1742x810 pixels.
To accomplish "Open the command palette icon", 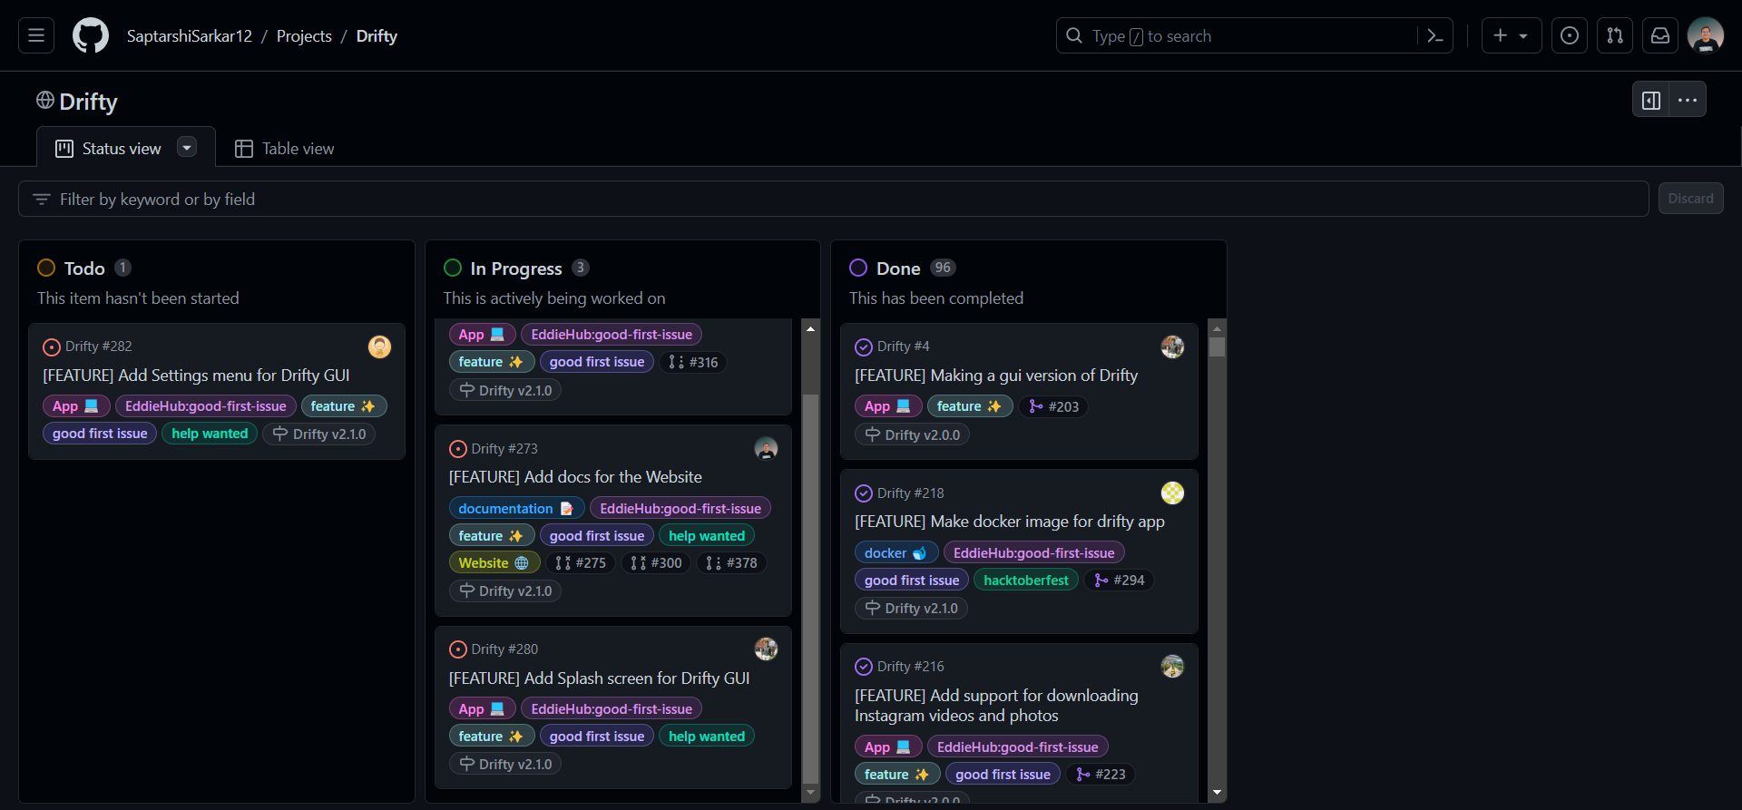I will 1435,35.
